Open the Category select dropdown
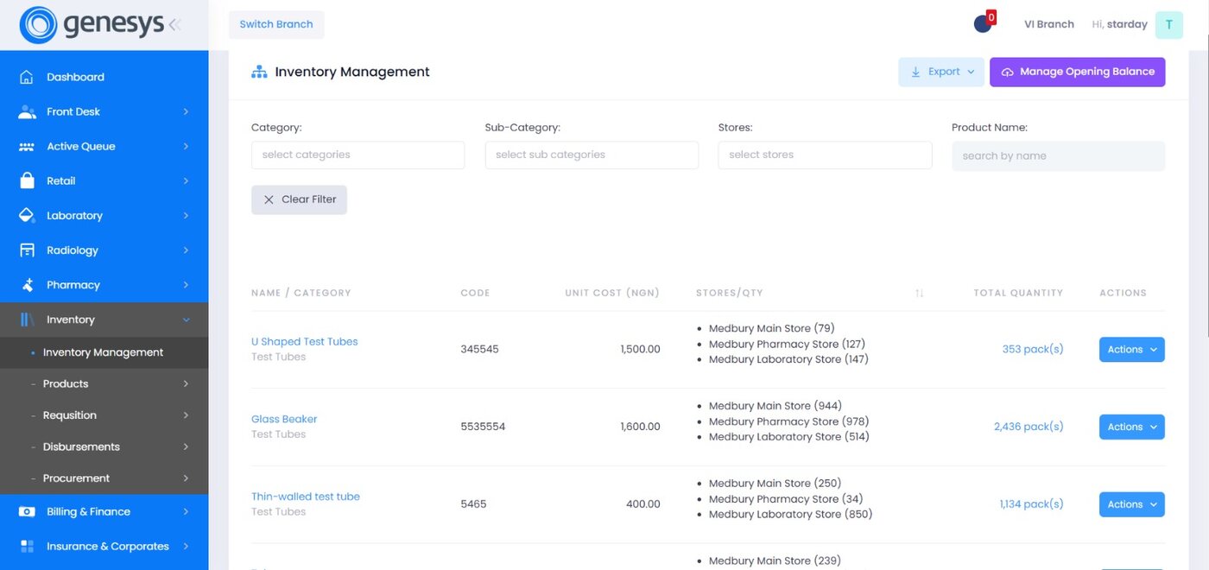 pyautogui.click(x=358, y=155)
